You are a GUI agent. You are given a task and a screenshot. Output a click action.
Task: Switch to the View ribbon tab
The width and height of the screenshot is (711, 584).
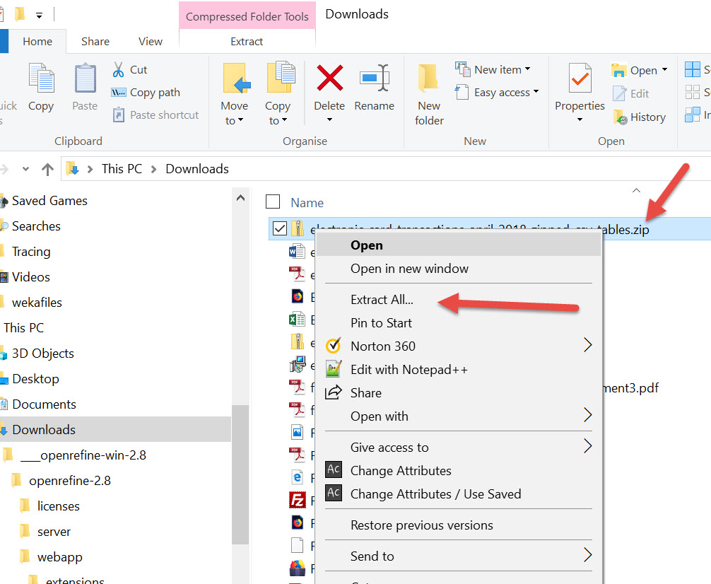pos(150,42)
